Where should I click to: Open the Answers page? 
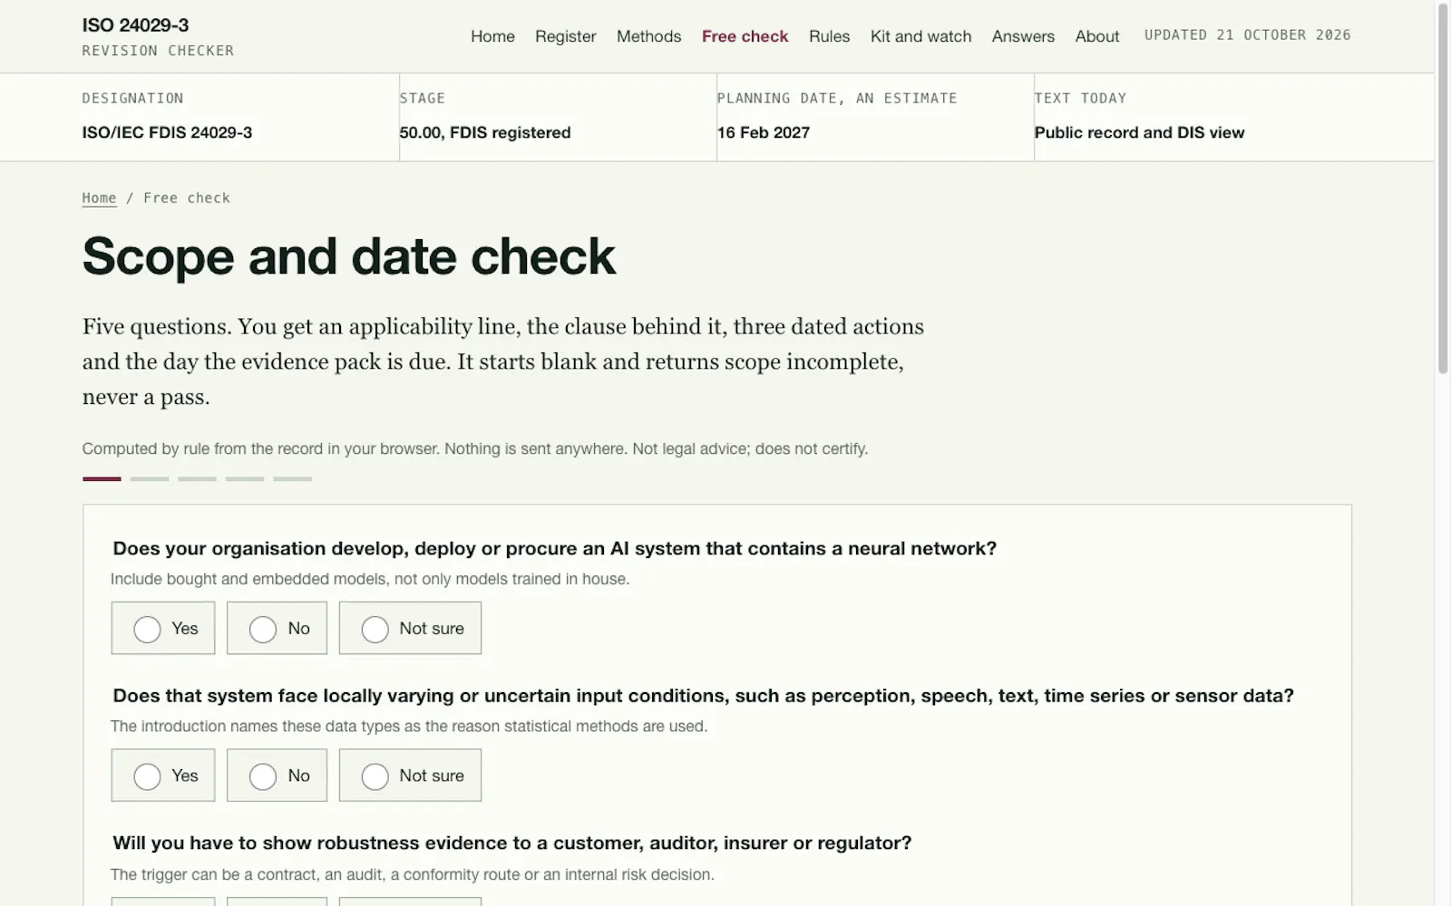[1023, 36]
